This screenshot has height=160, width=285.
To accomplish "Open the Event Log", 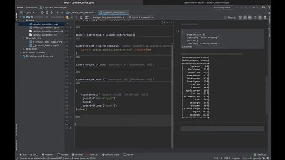I will 260,155.
